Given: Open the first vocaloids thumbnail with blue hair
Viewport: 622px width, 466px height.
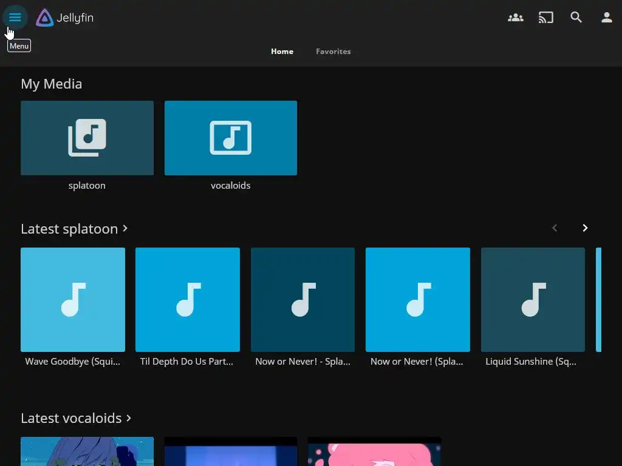Looking at the screenshot, I should pyautogui.click(x=87, y=451).
